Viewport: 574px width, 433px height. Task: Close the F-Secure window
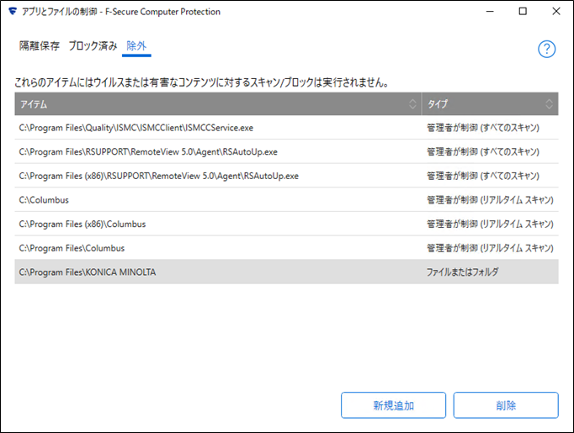[556, 11]
